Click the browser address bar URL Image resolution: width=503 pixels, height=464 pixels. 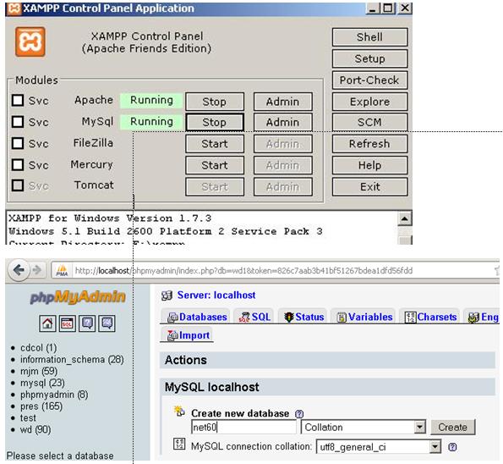click(243, 271)
